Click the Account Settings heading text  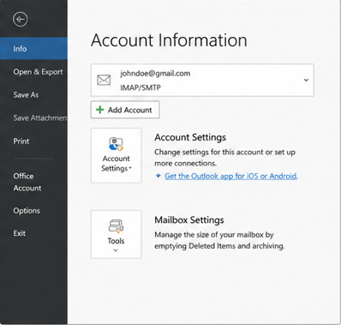(x=190, y=137)
